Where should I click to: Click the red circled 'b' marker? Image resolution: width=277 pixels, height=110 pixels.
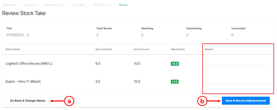(202, 101)
